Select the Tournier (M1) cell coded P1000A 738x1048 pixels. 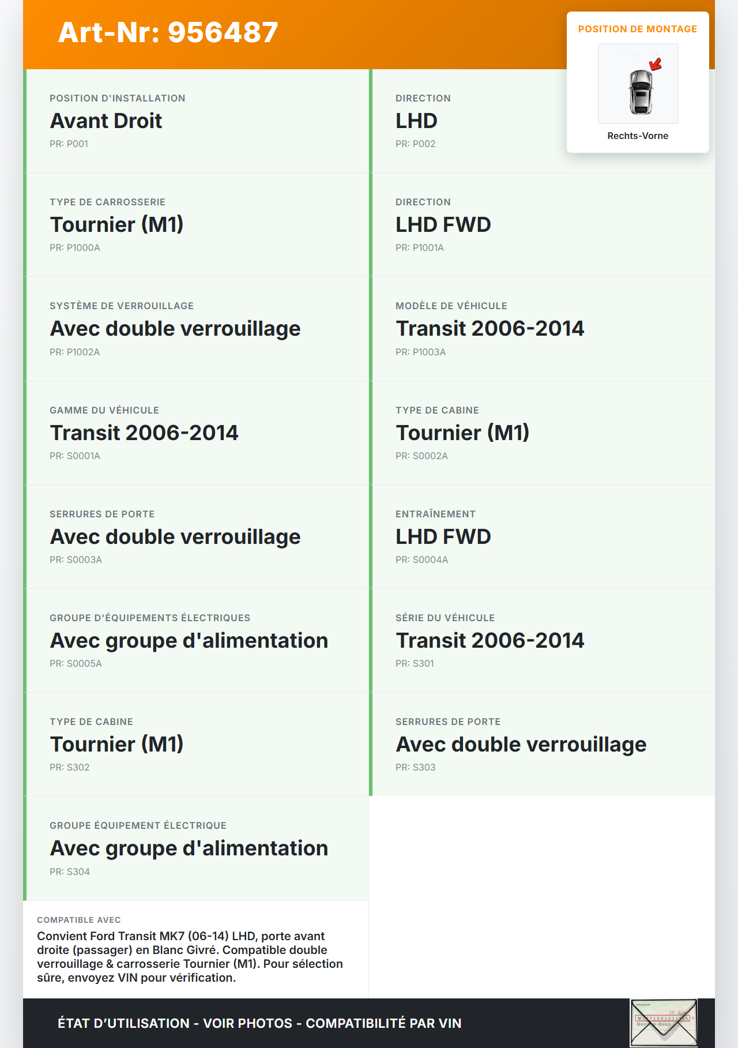tap(116, 225)
